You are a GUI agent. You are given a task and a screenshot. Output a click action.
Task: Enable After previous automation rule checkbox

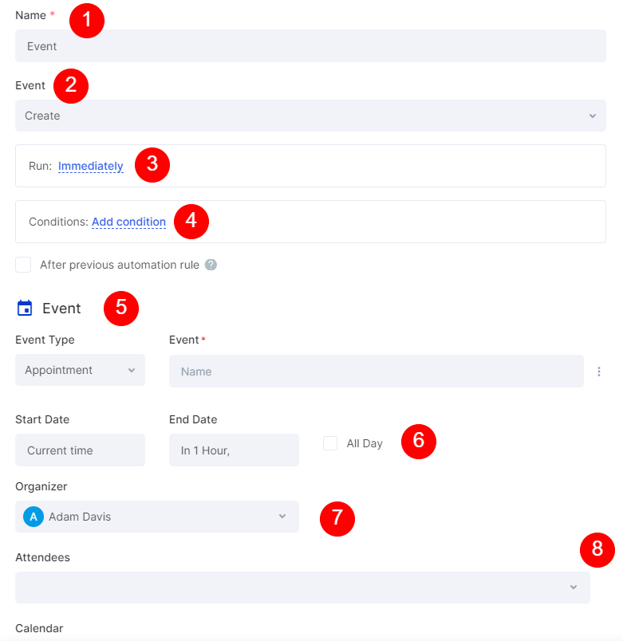(x=23, y=265)
